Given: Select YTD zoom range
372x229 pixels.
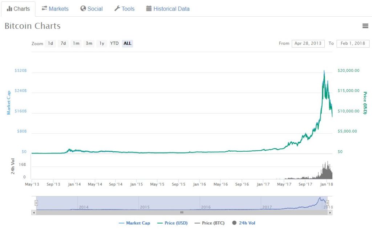Looking at the screenshot, I should pos(114,44).
